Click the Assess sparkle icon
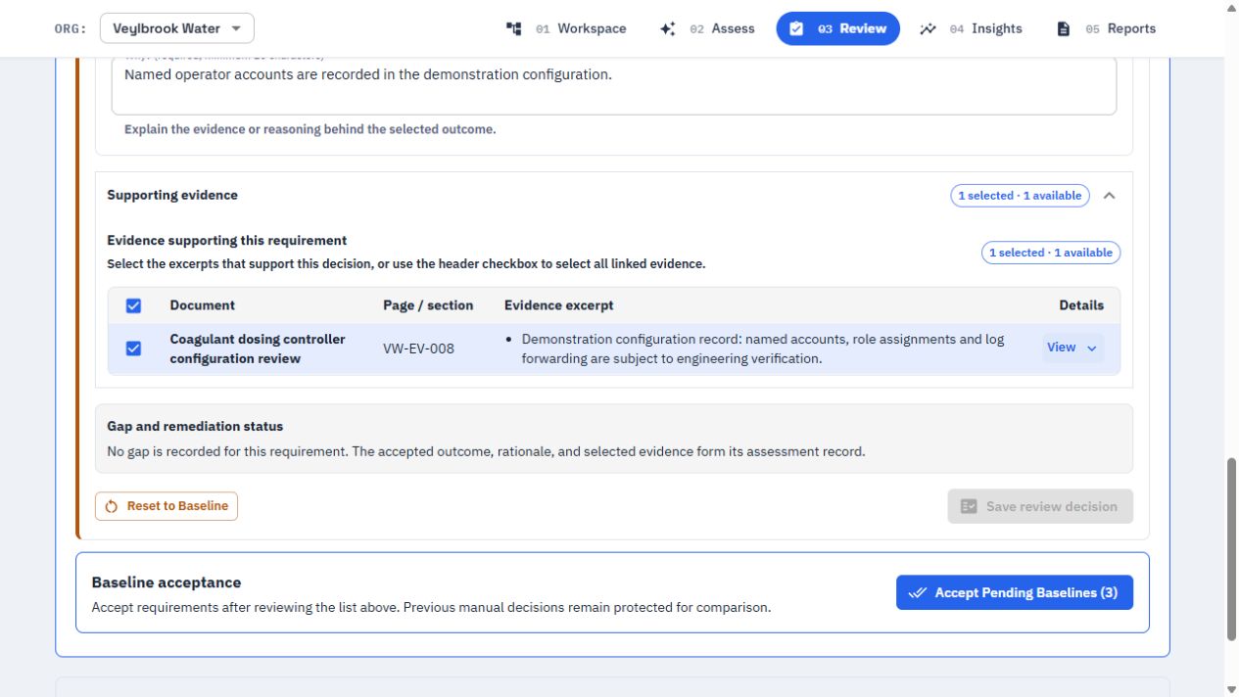Viewport: 1239px width, 697px height. (668, 28)
